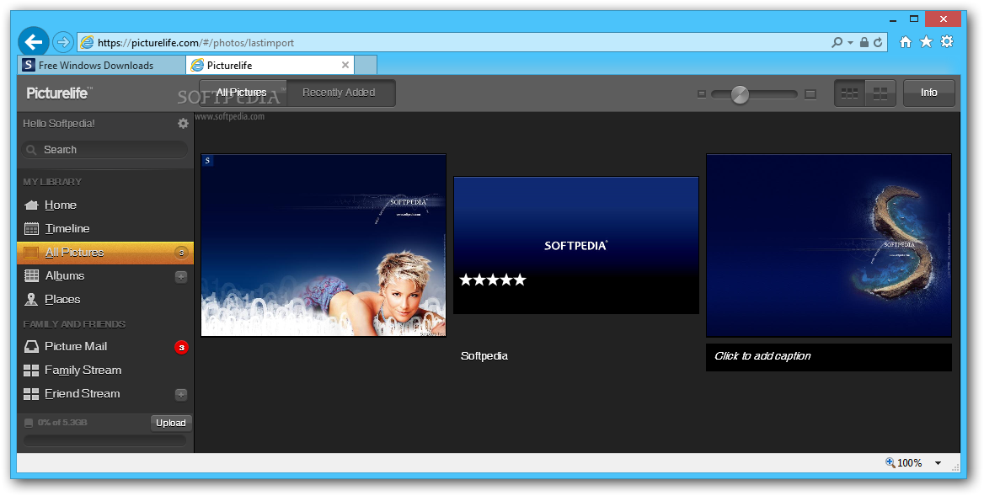Add a new album with plus button
The height and width of the screenshot is (496, 984).
tap(181, 276)
